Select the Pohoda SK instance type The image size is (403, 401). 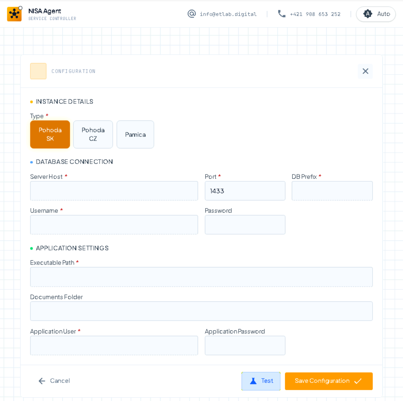coord(50,134)
